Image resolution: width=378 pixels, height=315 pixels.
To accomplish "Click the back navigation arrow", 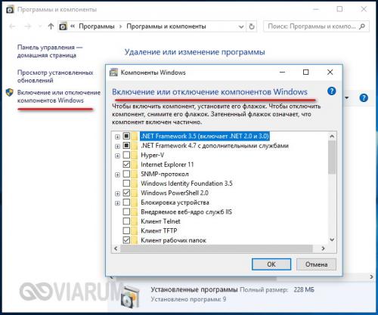I will 12,26.
